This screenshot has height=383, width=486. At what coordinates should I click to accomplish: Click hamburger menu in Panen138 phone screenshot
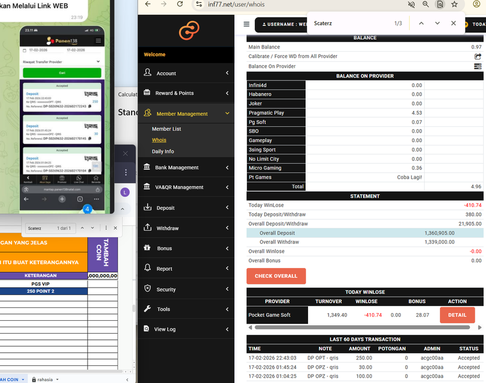pyautogui.click(x=98, y=41)
